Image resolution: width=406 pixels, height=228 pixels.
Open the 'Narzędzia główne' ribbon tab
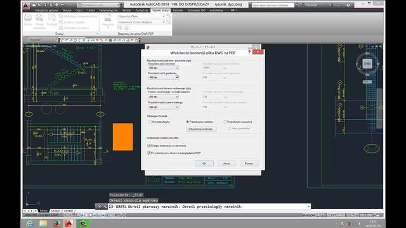point(46,10)
